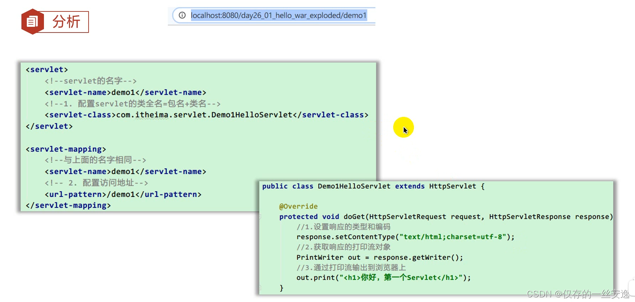Click the @Override annotation
Viewport: 635px width, 302px height.
coord(298,206)
